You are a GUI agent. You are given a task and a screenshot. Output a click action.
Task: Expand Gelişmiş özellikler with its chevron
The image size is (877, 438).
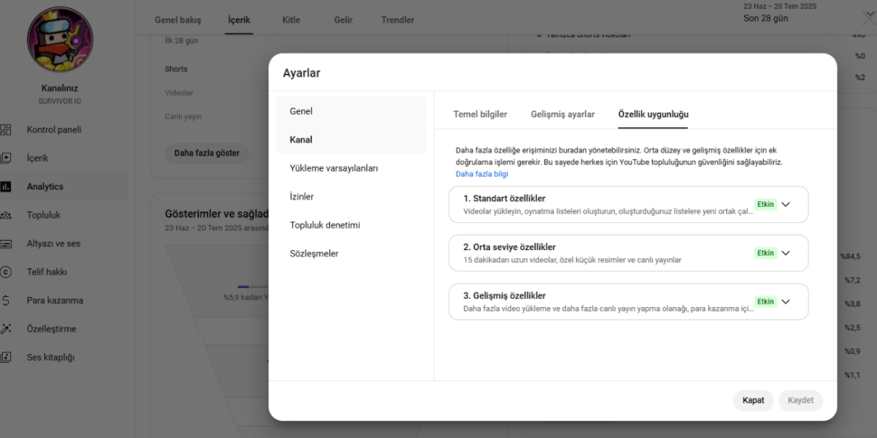[786, 301]
